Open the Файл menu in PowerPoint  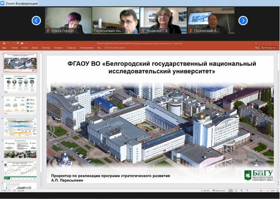coord(4,48)
